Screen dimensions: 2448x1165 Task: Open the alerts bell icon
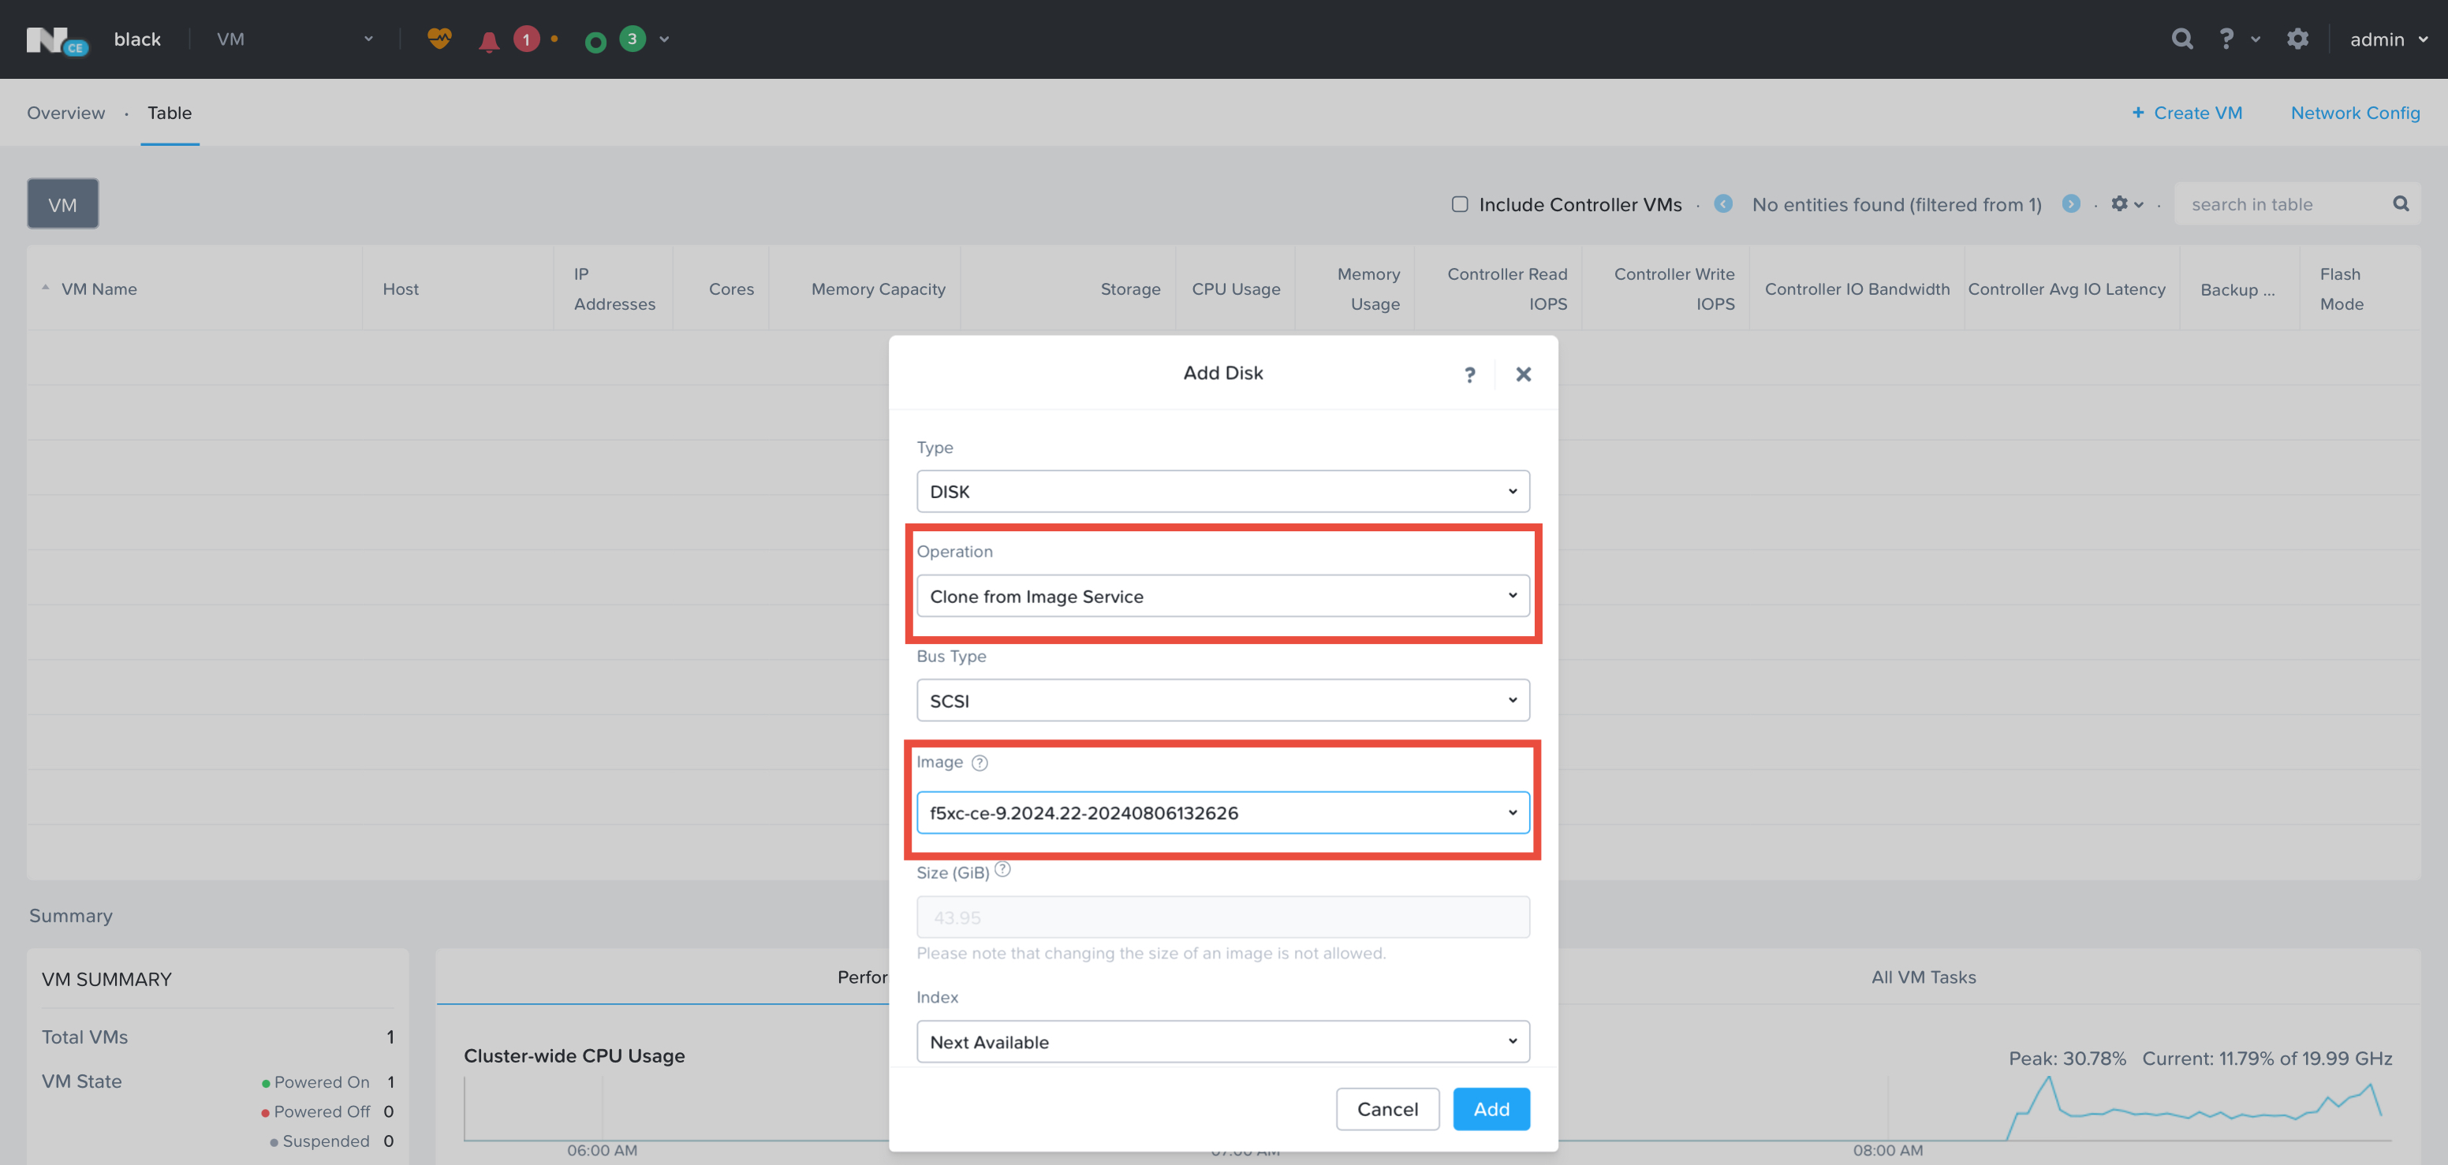(488, 39)
